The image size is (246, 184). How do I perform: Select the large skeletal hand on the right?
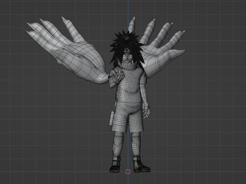tap(159, 50)
